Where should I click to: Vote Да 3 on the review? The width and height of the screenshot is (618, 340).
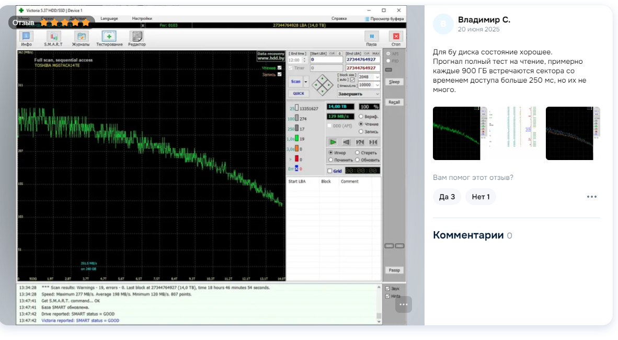[x=447, y=197]
